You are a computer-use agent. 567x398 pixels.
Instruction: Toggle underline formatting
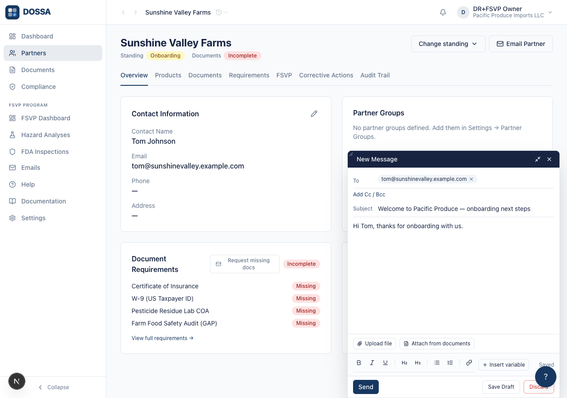(385, 363)
